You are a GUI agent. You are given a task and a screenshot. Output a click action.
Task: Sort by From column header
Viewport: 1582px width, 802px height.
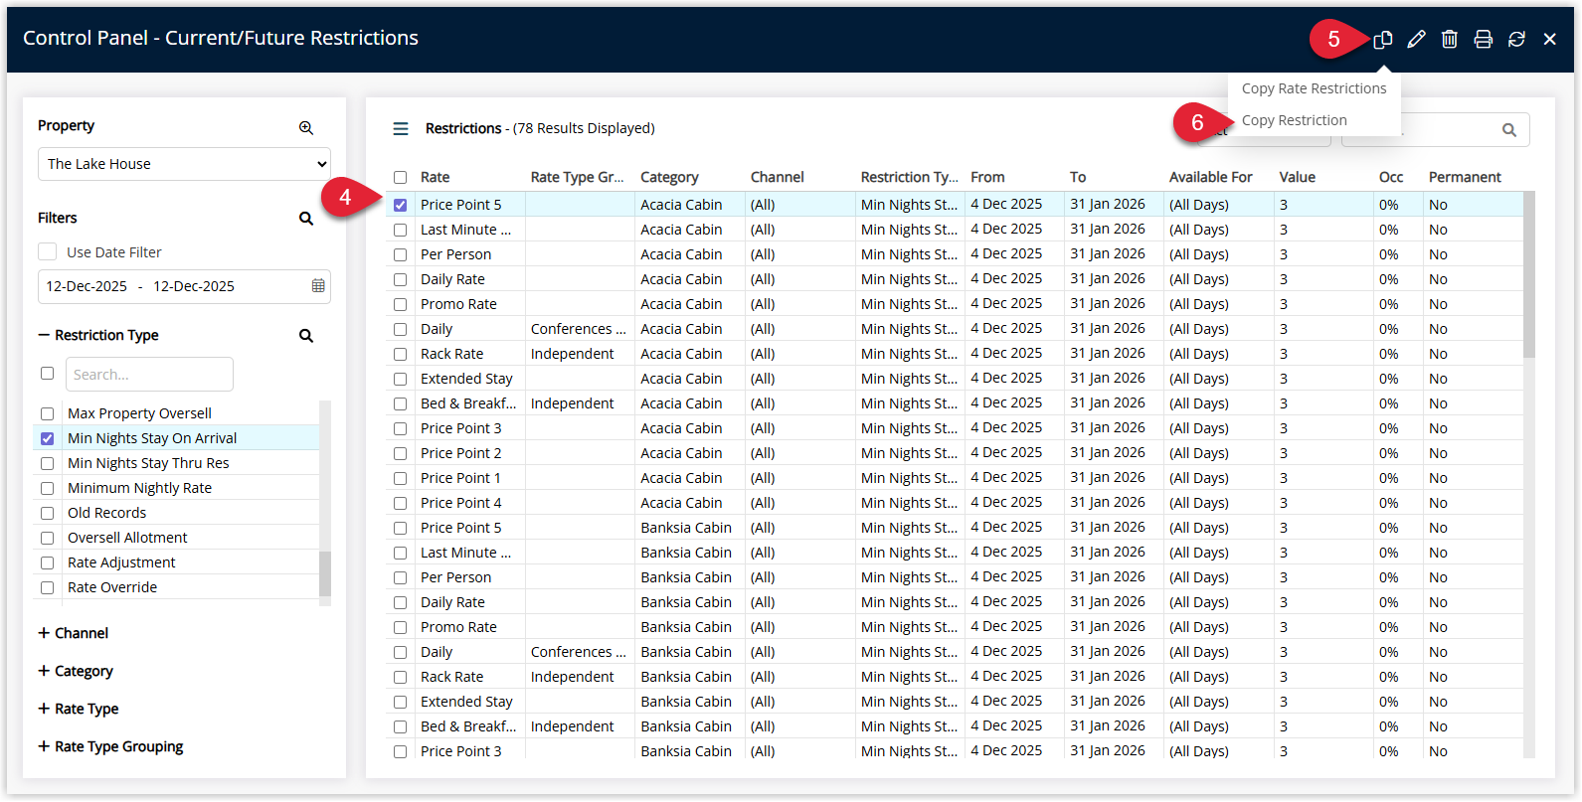[987, 177]
